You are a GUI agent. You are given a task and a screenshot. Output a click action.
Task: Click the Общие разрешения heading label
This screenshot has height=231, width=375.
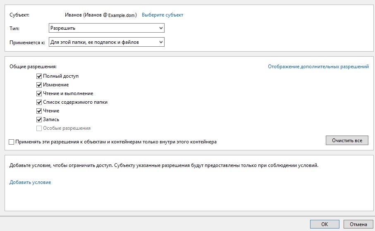click(33, 66)
